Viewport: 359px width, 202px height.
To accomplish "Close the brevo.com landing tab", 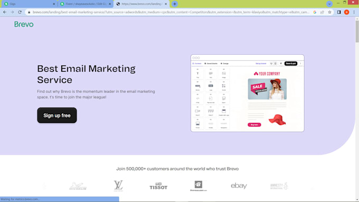I will [x=166, y=4].
